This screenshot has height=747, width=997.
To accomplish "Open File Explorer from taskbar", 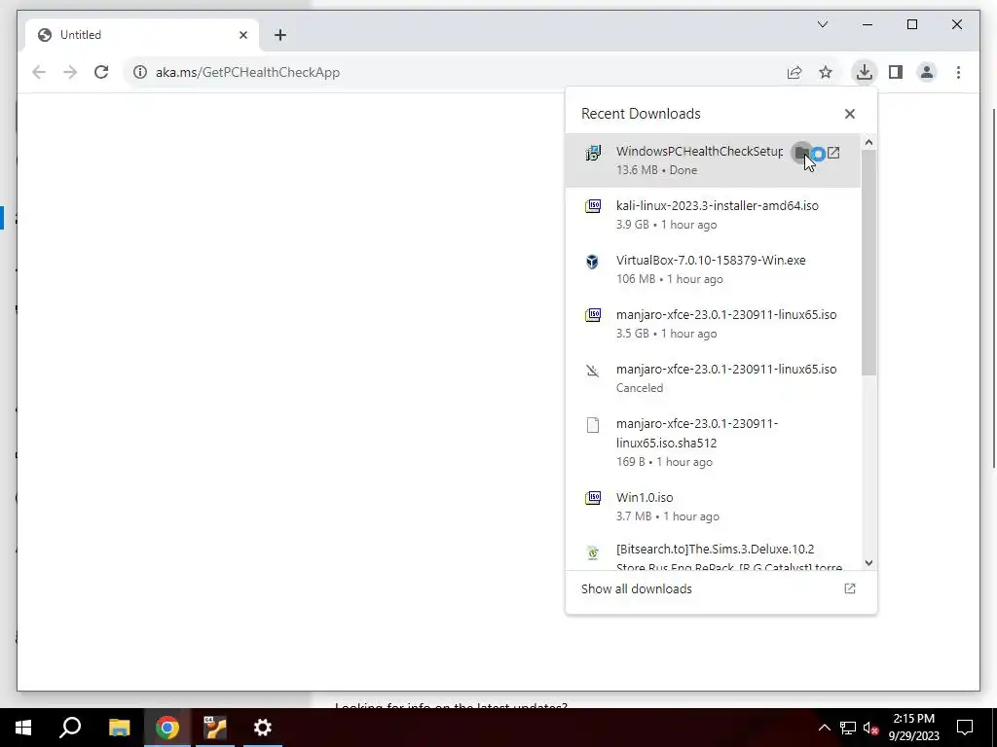I will [x=119, y=728].
